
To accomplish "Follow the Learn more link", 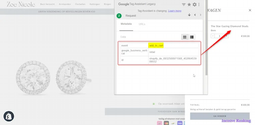I will pyautogui.click(x=175, y=11).
